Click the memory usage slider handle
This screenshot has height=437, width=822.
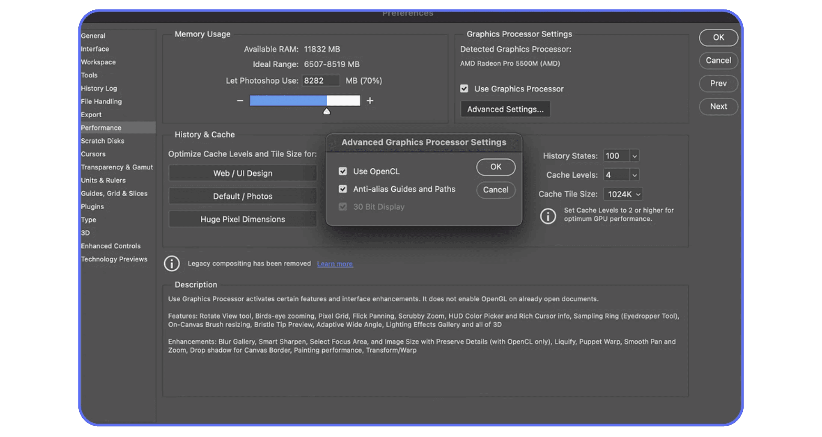tap(327, 111)
